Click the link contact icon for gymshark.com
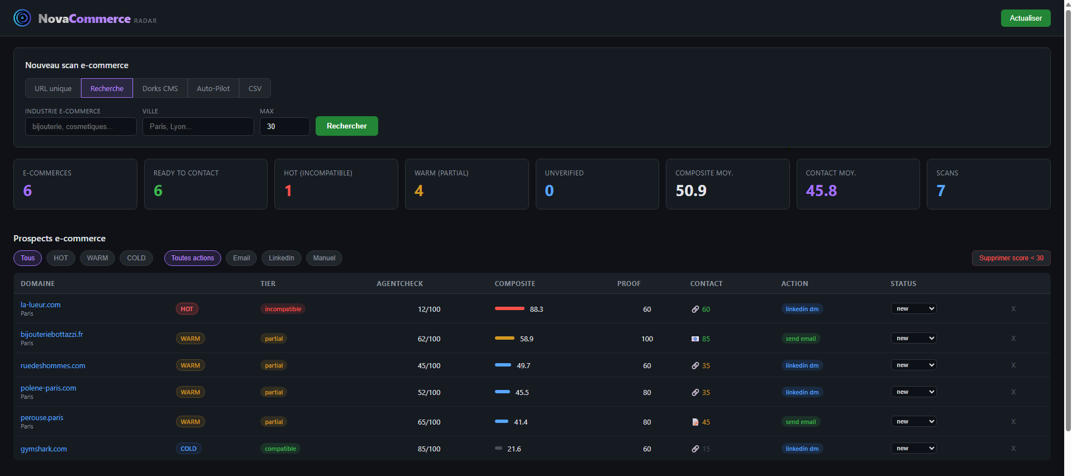 pos(695,449)
